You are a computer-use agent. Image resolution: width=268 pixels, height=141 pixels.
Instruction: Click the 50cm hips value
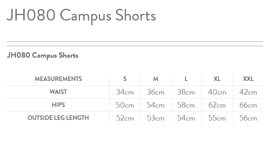point(125,105)
